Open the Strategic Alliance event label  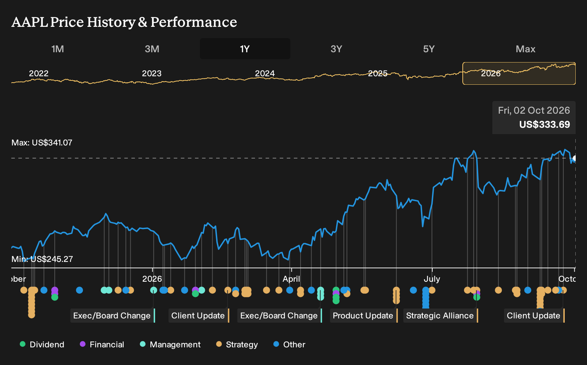[x=440, y=316]
